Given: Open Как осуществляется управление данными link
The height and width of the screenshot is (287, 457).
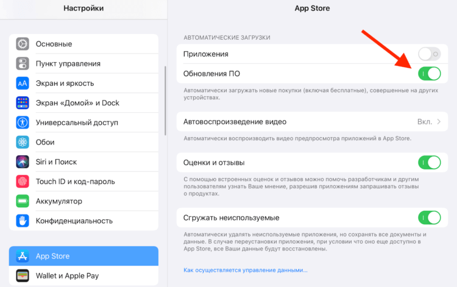Looking at the screenshot, I should tap(246, 270).
